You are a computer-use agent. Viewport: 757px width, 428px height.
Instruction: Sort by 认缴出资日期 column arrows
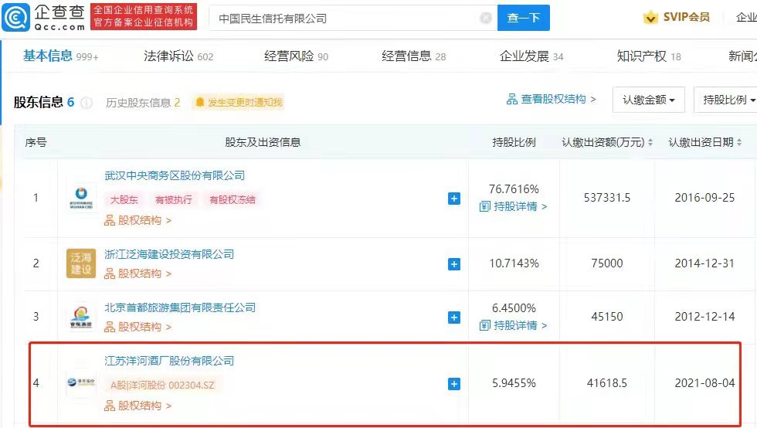(x=739, y=142)
